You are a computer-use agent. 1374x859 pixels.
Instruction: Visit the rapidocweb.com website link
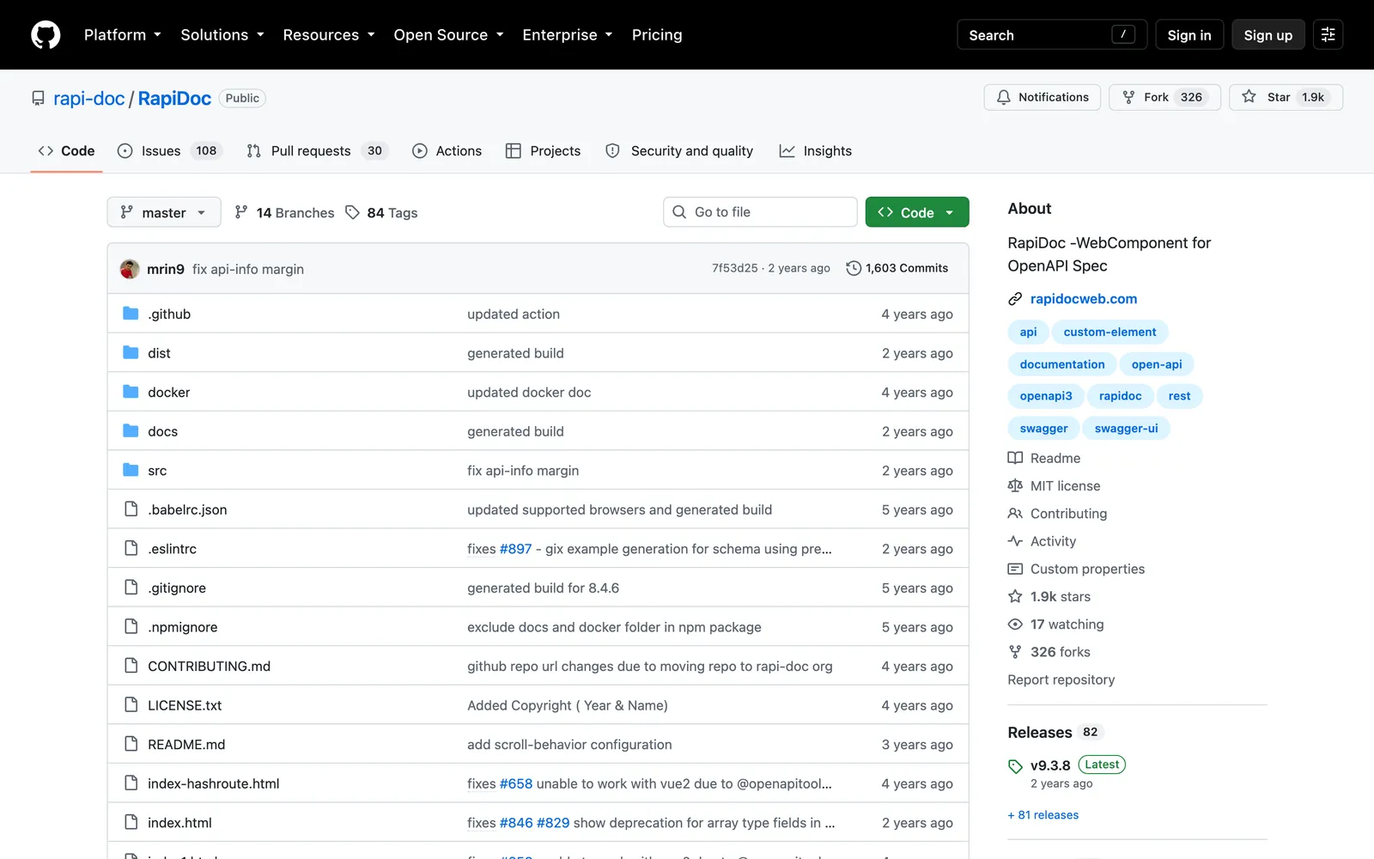coord(1083,299)
